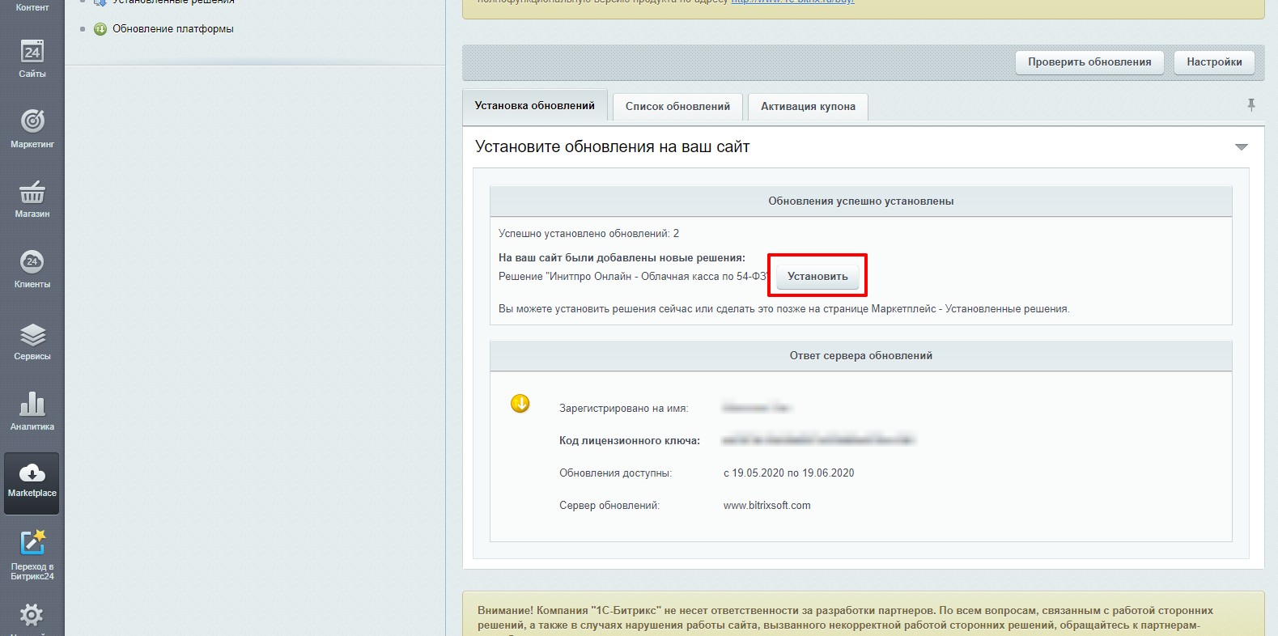The height and width of the screenshot is (636, 1278).
Task: Click the На ваш сайт были добавлены text
Action: [622, 258]
